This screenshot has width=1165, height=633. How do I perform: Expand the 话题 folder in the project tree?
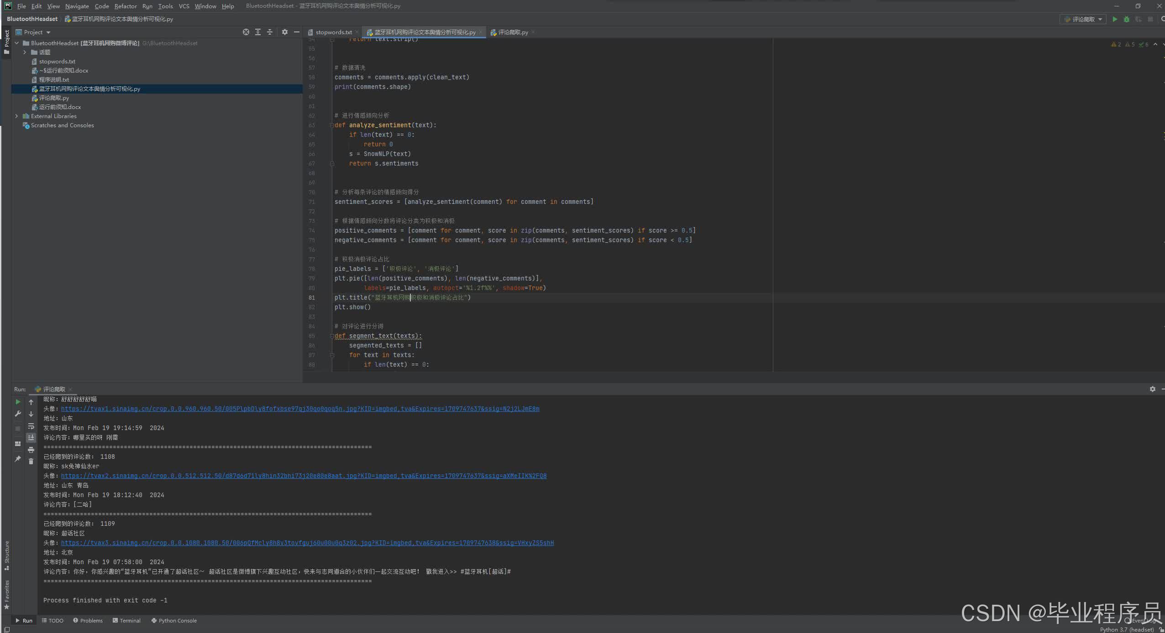[x=25, y=52]
